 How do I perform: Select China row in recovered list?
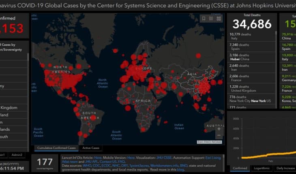click(288, 36)
